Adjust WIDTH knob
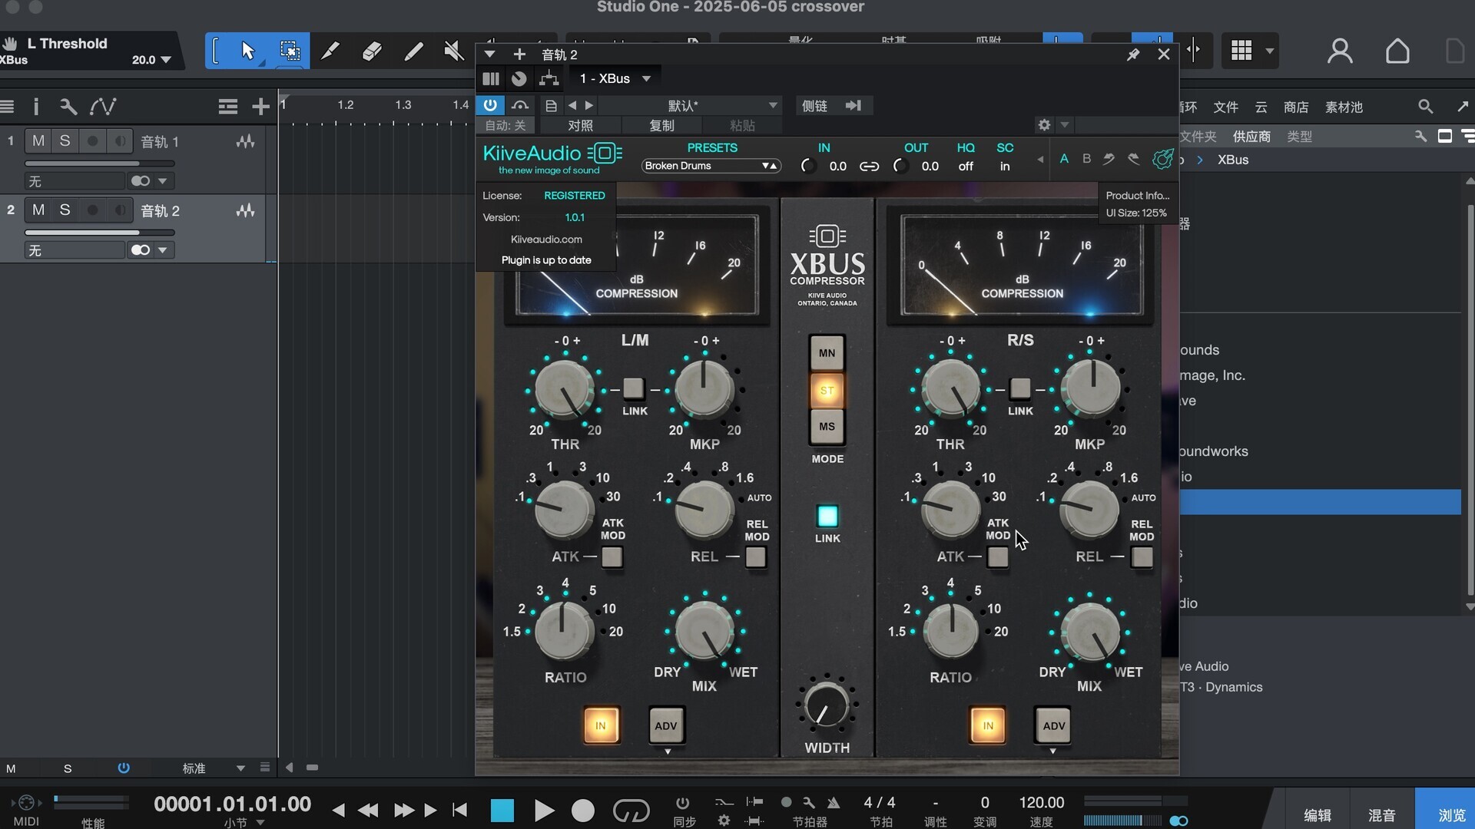The height and width of the screenshot is (829, 1475). (827, 705)
